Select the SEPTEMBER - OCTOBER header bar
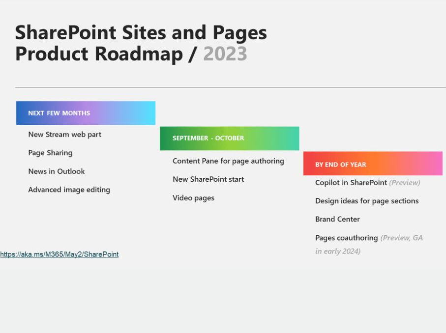446x333 pixels. coord(229,138)
